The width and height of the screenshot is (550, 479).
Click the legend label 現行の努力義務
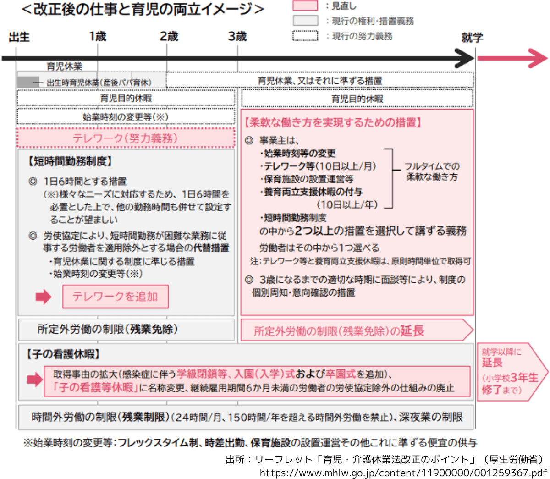363,36
